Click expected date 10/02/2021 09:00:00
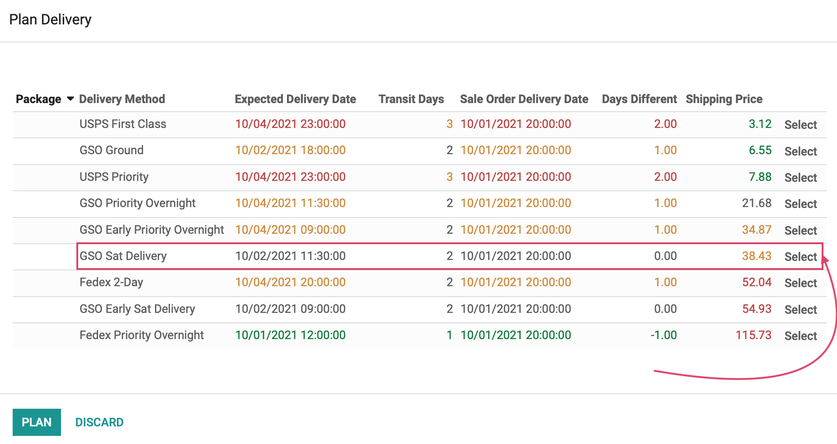The width and height of the screenshot is (837, 444). click(x=291, y=309)
